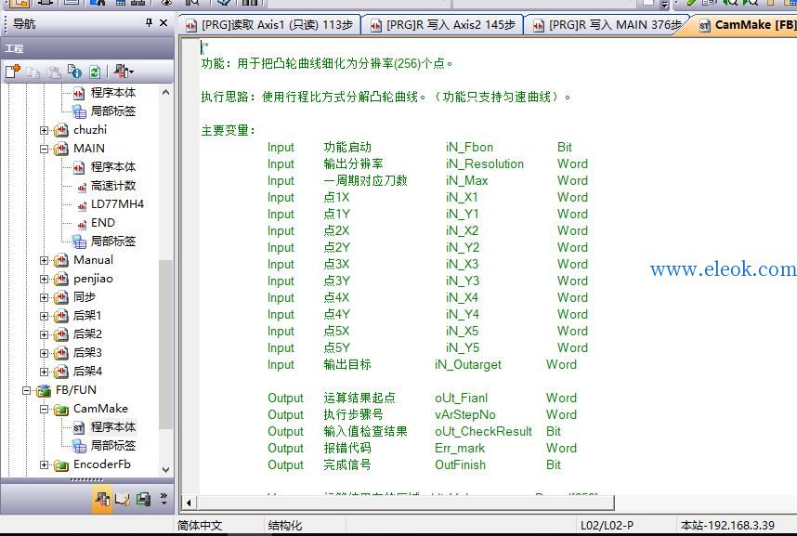
Task: Click the green refresh icon in the project toolbar
Action: [95, 72]
